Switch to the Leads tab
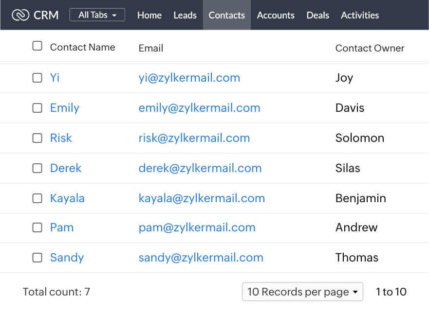The width and height of the screenshot is (429, 313). [x=185, y=15]
